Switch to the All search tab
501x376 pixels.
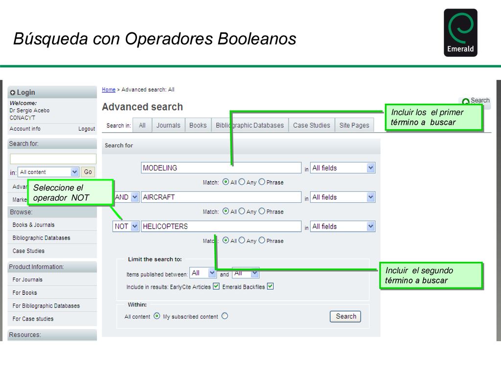pyautogui.click(x=142, y=125)
